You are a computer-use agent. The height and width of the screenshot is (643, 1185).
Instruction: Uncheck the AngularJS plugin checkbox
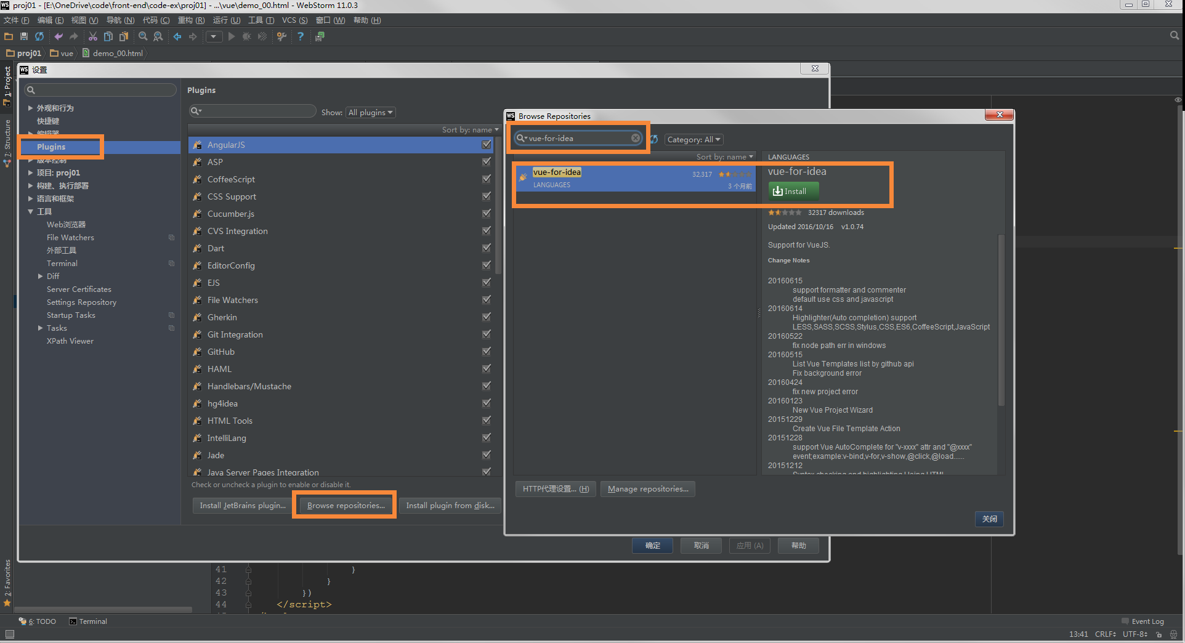[x=487, y=144]
